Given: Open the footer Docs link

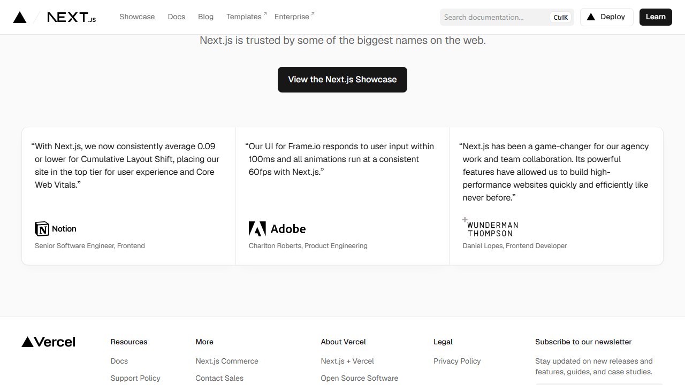Looking at the screenshot, I should [x=119, y=361].
